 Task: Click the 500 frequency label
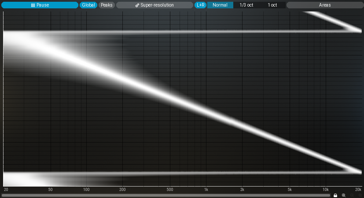(x=170, y=190)
